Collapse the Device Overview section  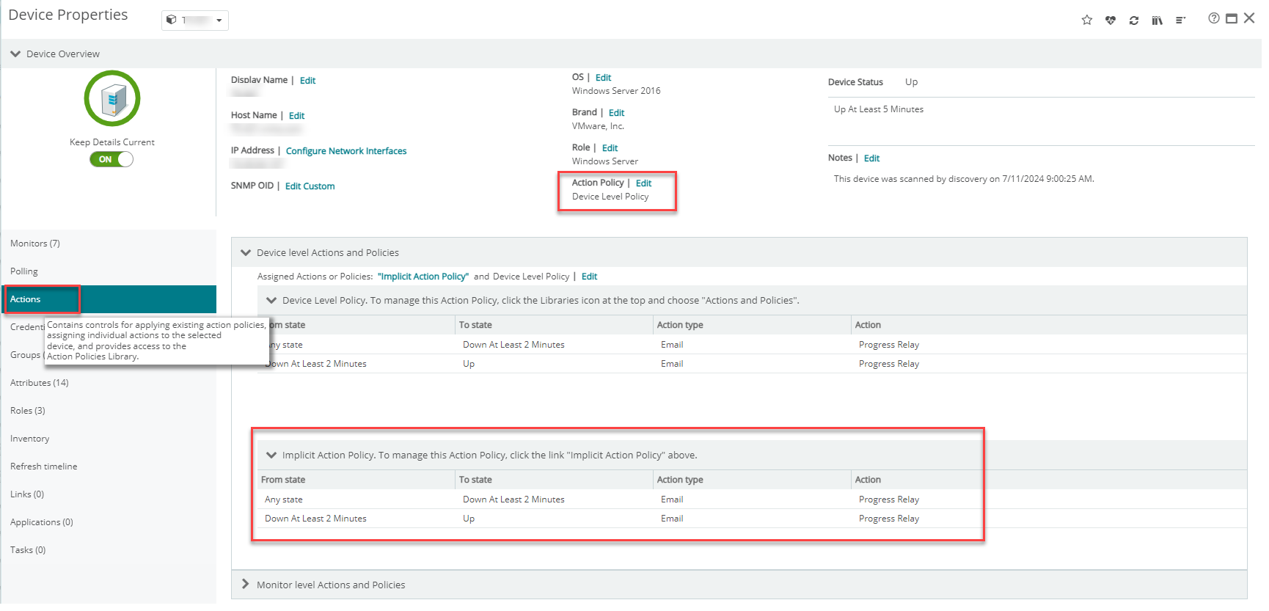15,54
